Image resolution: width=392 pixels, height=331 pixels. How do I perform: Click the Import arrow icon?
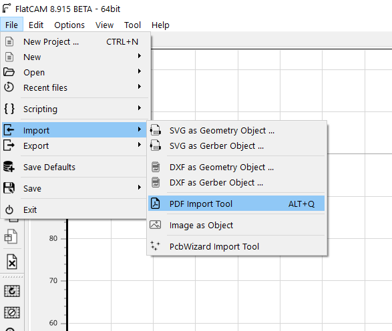point(9,130)
